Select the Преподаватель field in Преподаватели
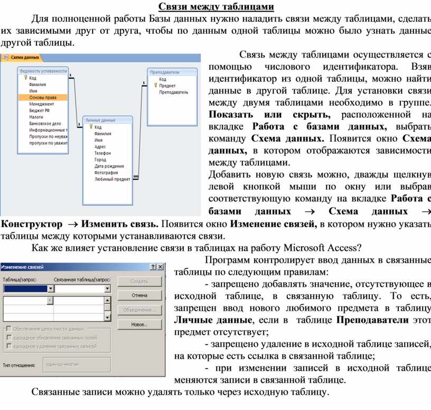This screenshot has width=431, height=410. (x=174, y=92)
